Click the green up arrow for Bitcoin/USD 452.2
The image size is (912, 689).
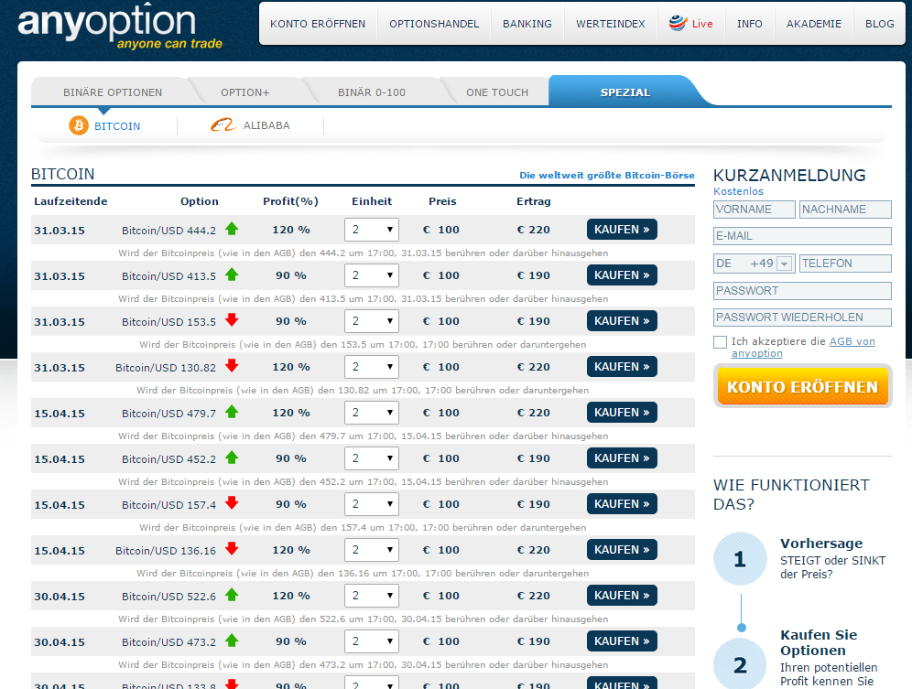click(232, 458)
